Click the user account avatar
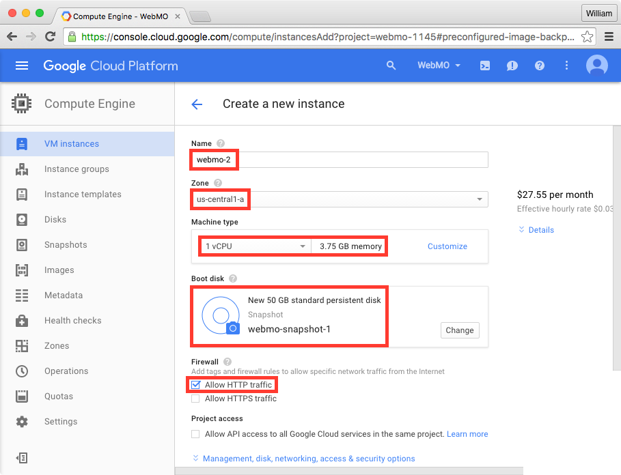The width and height of the screenshot is (621, 475). click(597, 66)
